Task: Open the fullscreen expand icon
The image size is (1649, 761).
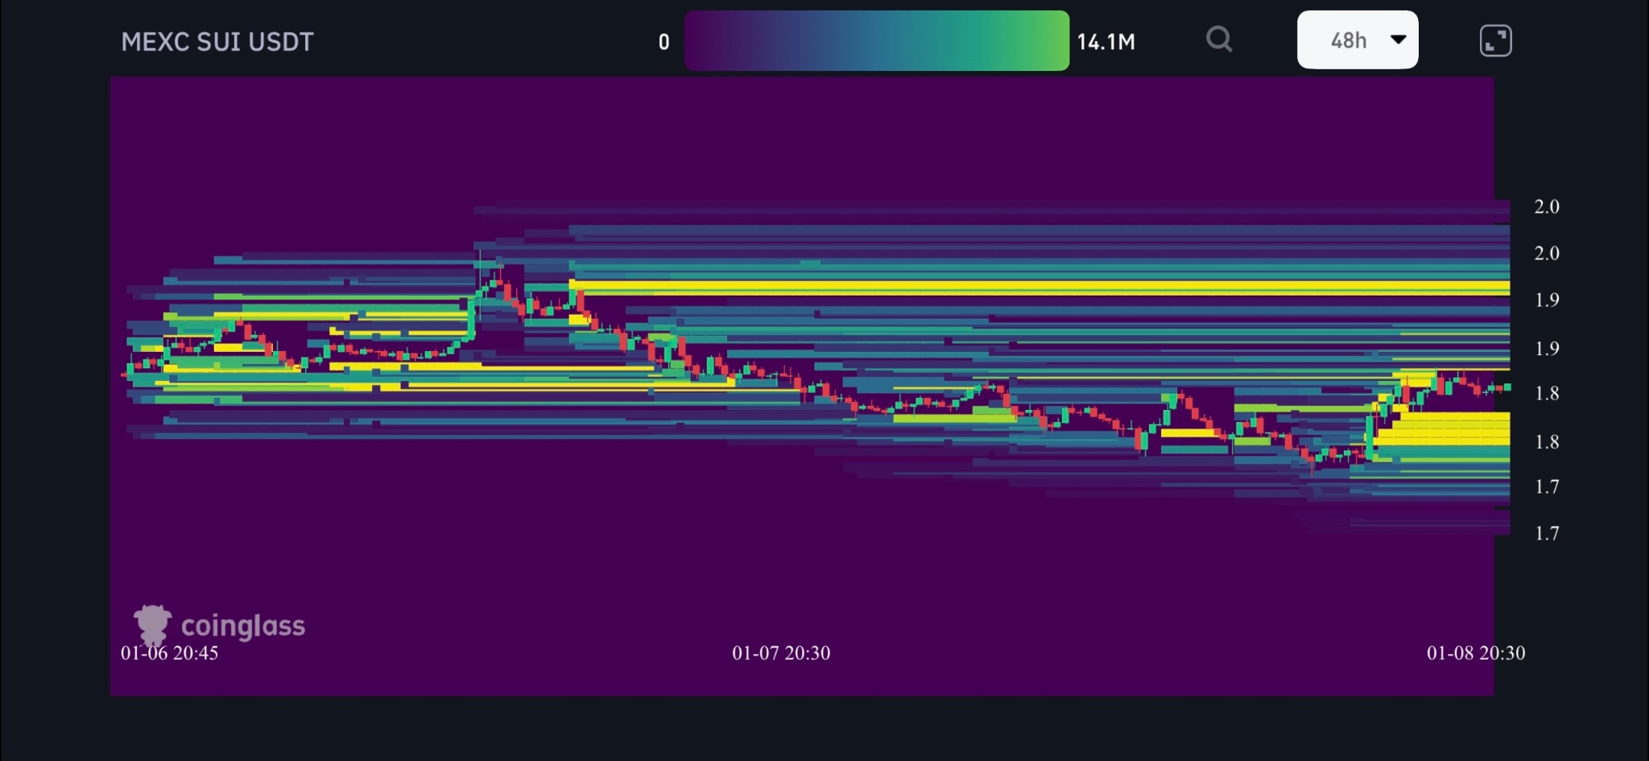Action: [x=1495, y=40]
